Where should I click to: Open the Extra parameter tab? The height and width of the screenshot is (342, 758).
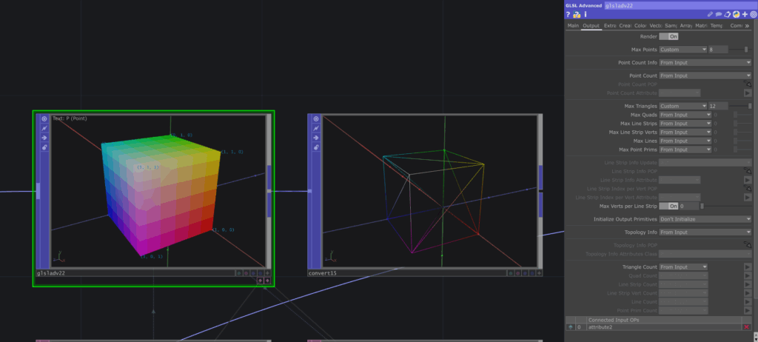pyautogui.click(x=610, y=26)
